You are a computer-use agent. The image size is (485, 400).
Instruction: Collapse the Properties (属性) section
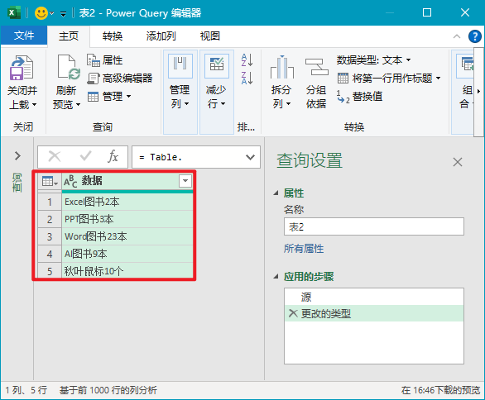(276, 193)
